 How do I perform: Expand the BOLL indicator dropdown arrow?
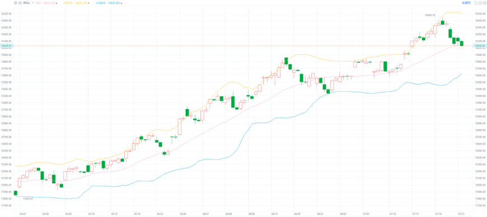pos(33,2)
